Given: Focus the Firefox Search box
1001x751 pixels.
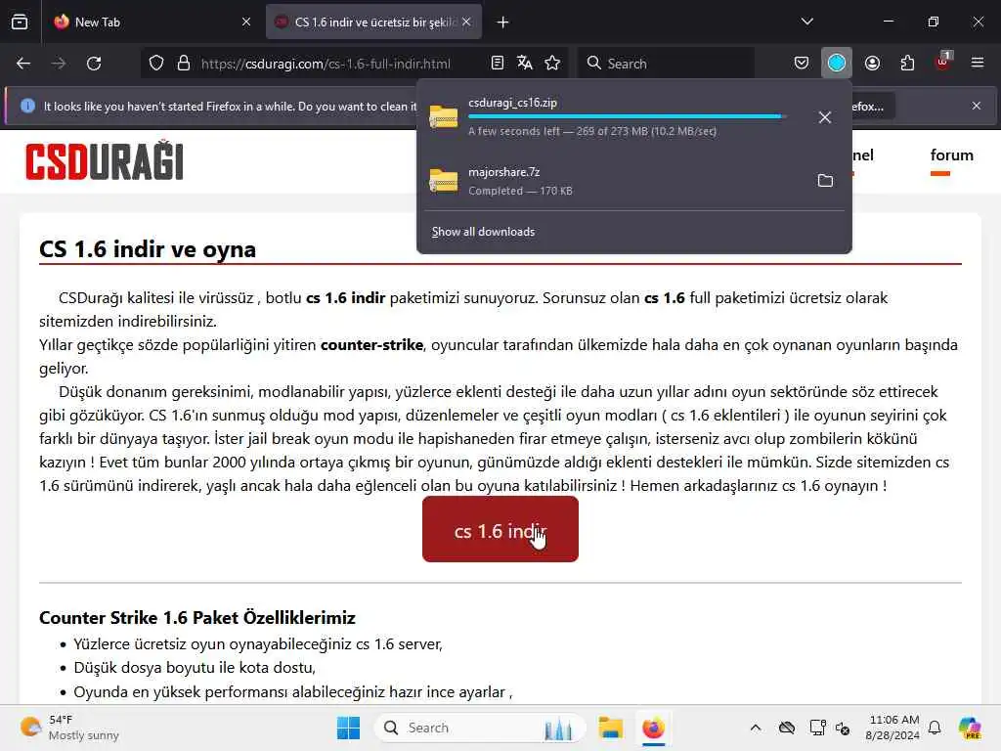Looking at the screenshot, I should (x=666, y=64).
